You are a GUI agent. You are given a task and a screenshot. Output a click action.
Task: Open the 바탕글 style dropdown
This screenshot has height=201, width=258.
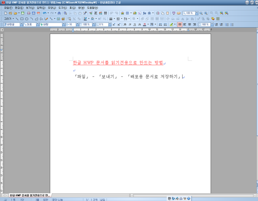click(x=21, y=25)
